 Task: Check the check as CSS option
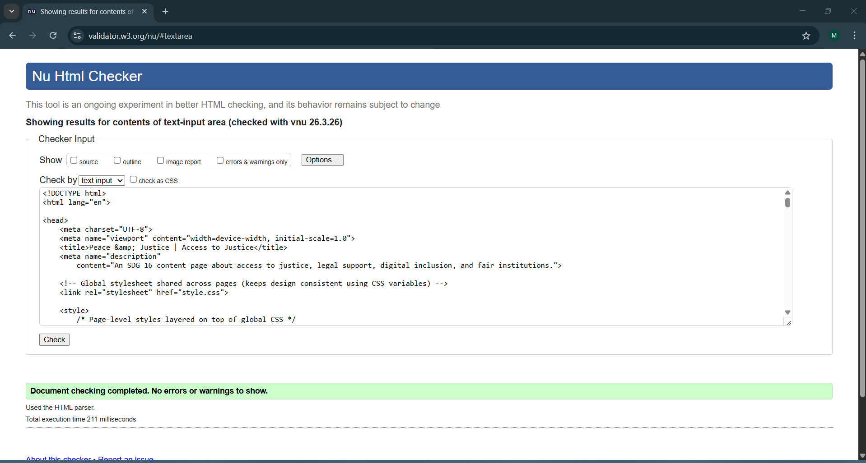(x=133, y=179)
